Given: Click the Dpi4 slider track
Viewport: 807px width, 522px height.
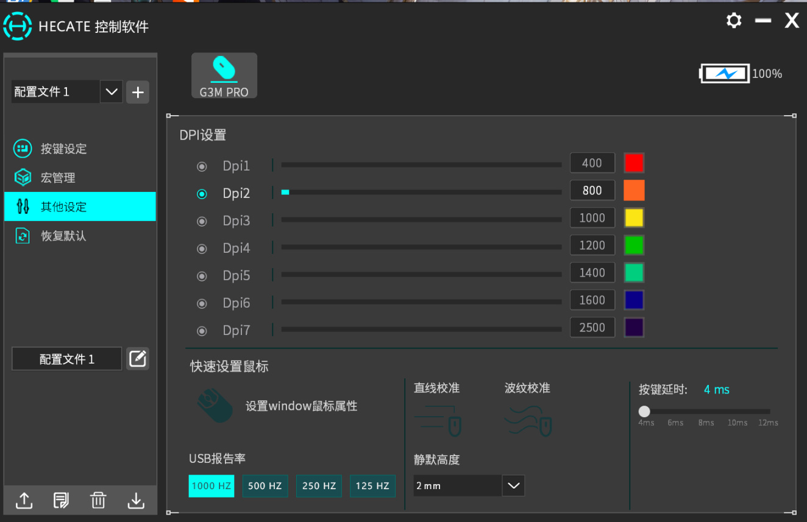Looking at the screenshot, I should pos(421,247).
